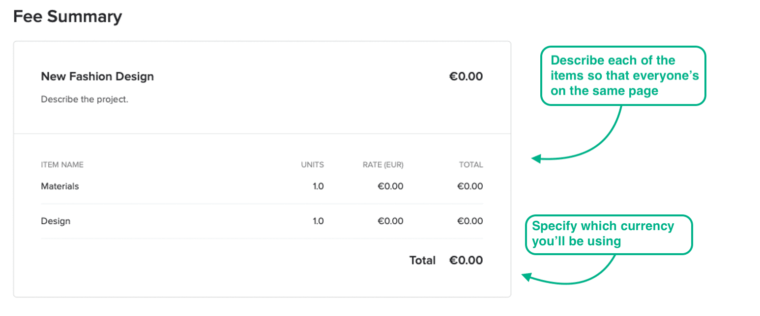Click the Fee Summary heading
This screenshot has height=316, width=760.
[67, 17]
